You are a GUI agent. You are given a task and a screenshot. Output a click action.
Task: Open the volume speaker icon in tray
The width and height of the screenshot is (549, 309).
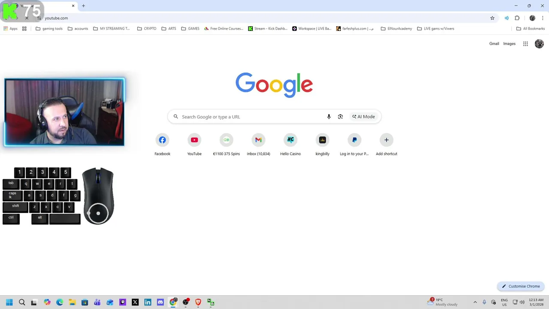[522, 302]
